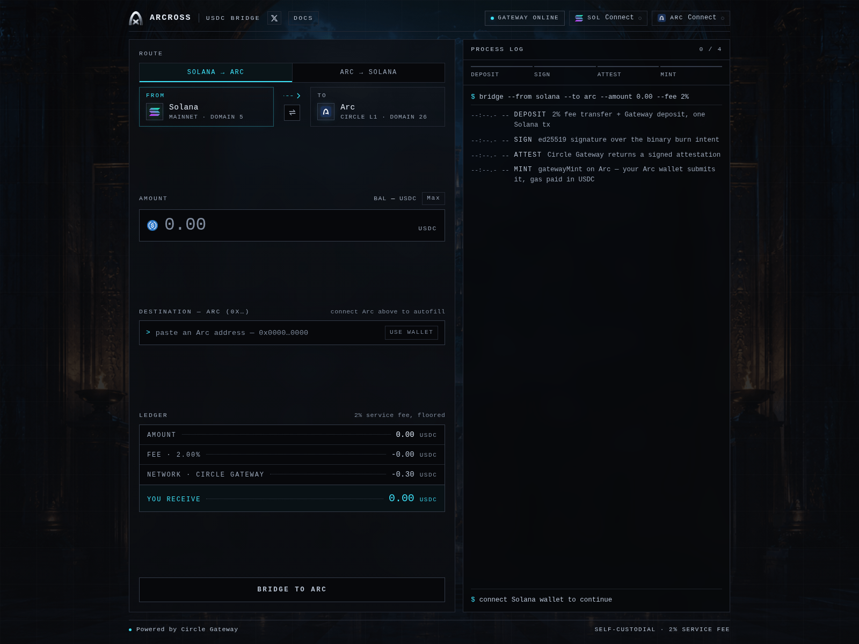Screen dimensions: 859x644
Task: Click the Gateway Online status indicator
Action: point(525,18)
